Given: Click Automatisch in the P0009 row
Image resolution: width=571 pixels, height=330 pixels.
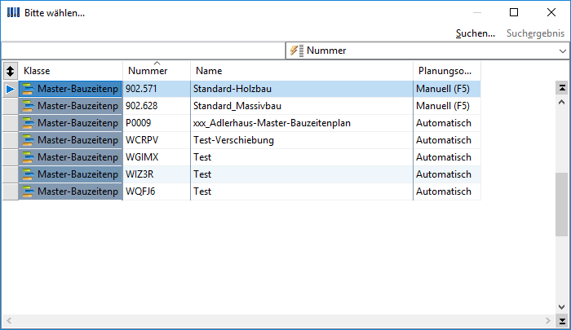Looking at the screenshot, I should tap(444, 123).
